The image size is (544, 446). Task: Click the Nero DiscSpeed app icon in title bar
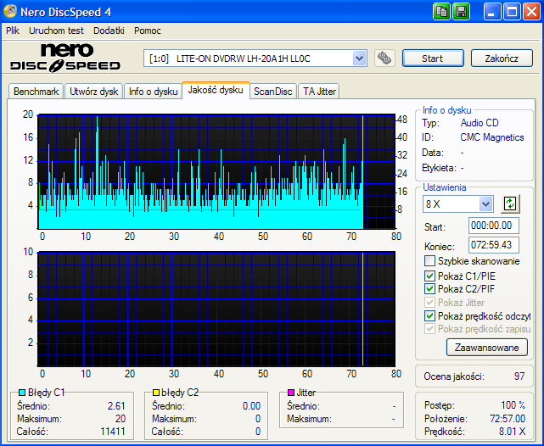tap(9, 11)
